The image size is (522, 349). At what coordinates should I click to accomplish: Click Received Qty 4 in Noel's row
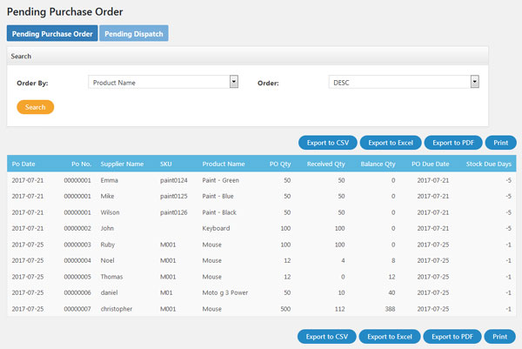[343, 260]
